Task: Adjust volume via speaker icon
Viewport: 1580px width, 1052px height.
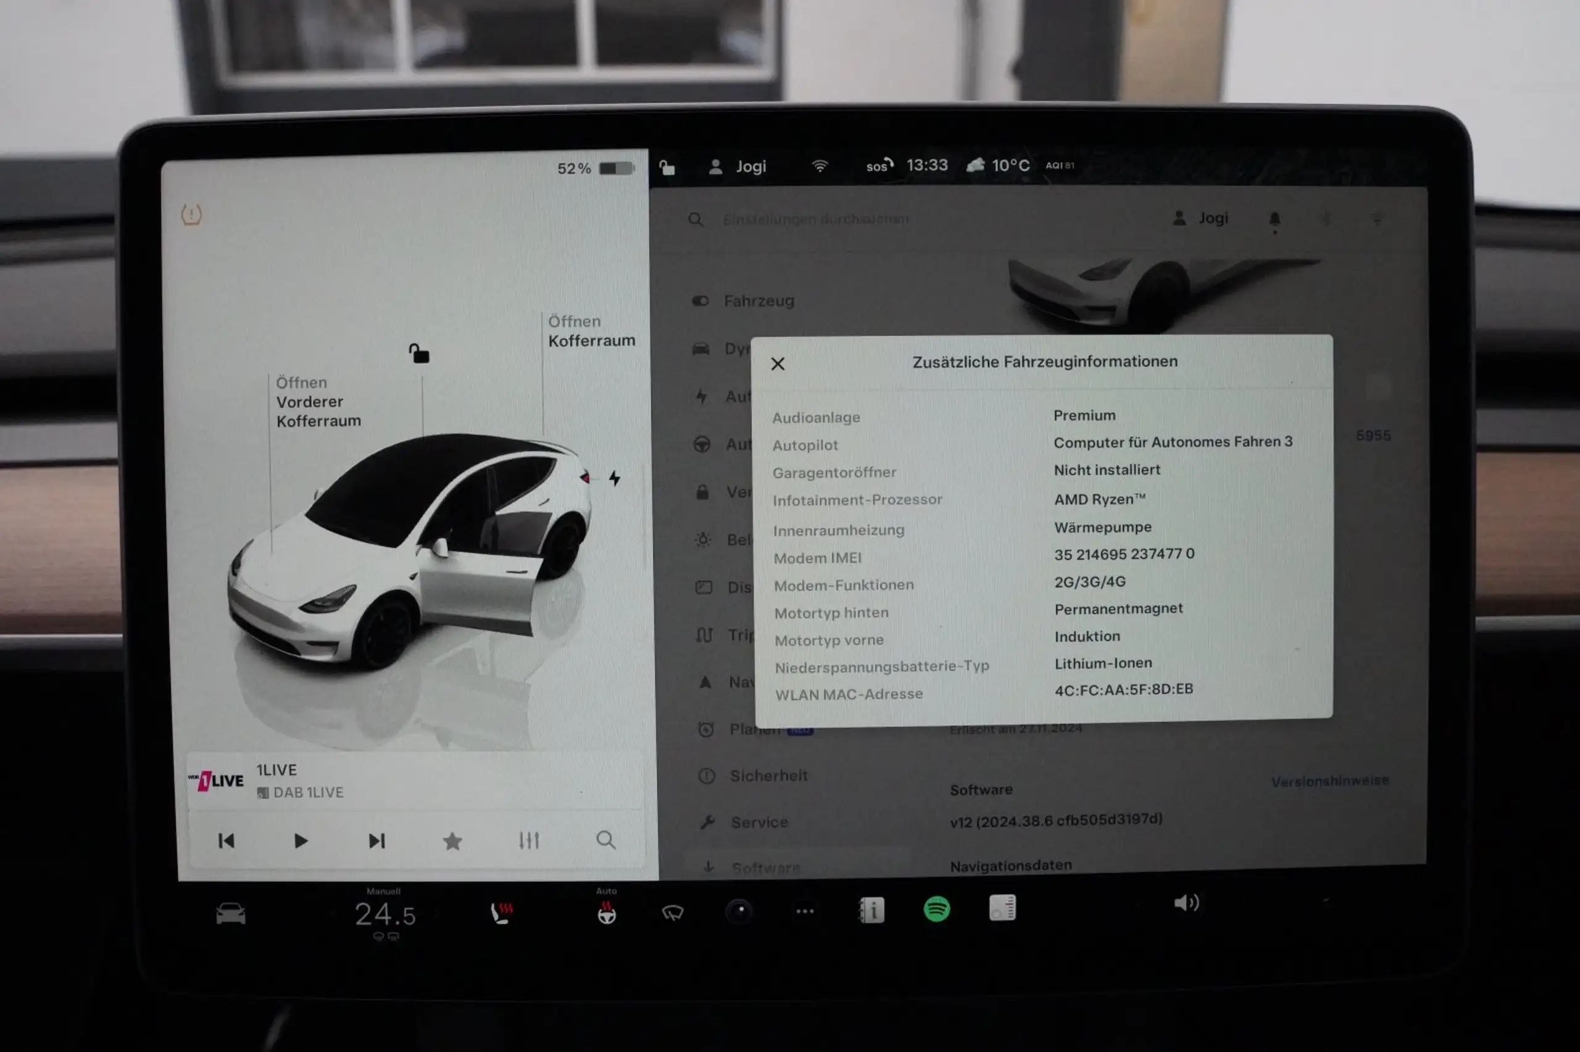Action: pos(1186,903)
